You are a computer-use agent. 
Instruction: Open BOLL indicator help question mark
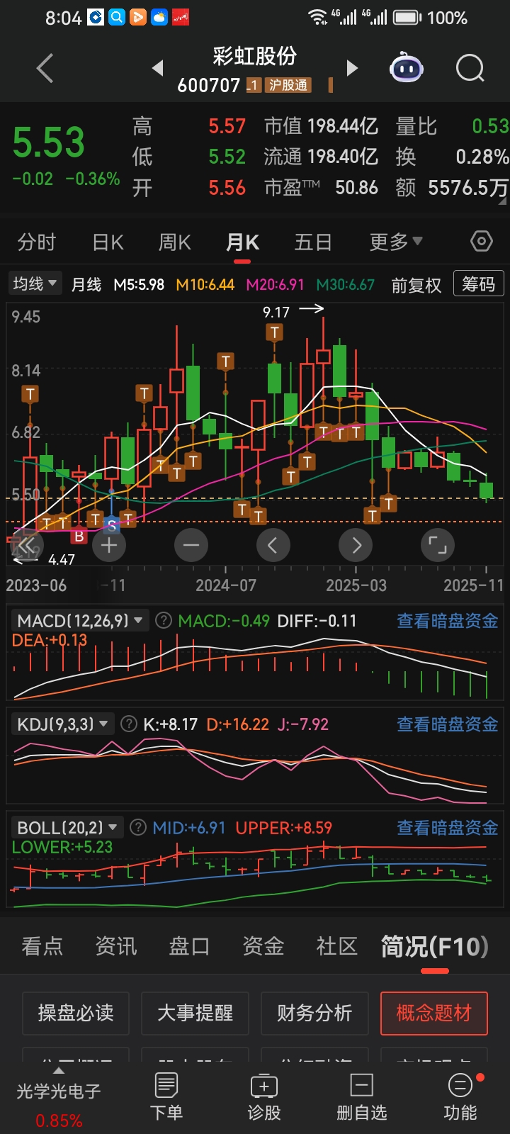click(x=139, y=828)
